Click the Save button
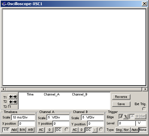The height and width of the screenshot is (136, 149). (121, 104)
